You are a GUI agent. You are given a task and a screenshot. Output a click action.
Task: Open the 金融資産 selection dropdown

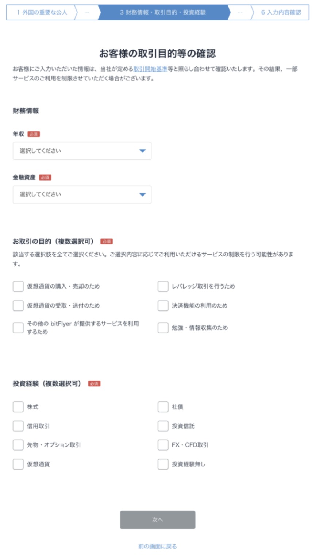(x=82, y=194)
